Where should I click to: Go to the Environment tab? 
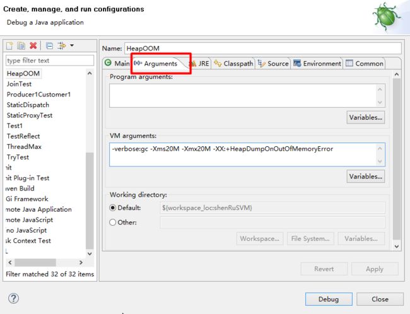[x=317, y=64]
